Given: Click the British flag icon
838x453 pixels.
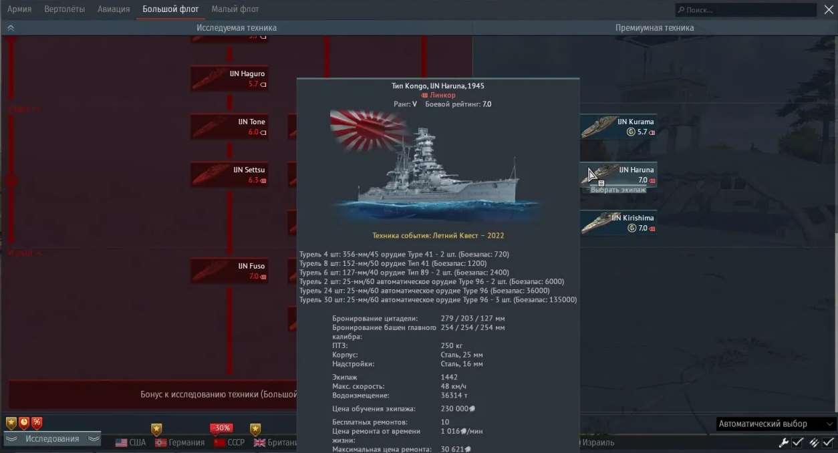Looking at the screenshot, I should (259, 442).
